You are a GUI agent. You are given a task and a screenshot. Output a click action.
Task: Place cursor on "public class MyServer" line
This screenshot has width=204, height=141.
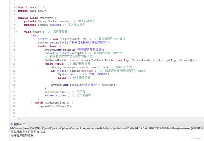[x=37, y=18]
